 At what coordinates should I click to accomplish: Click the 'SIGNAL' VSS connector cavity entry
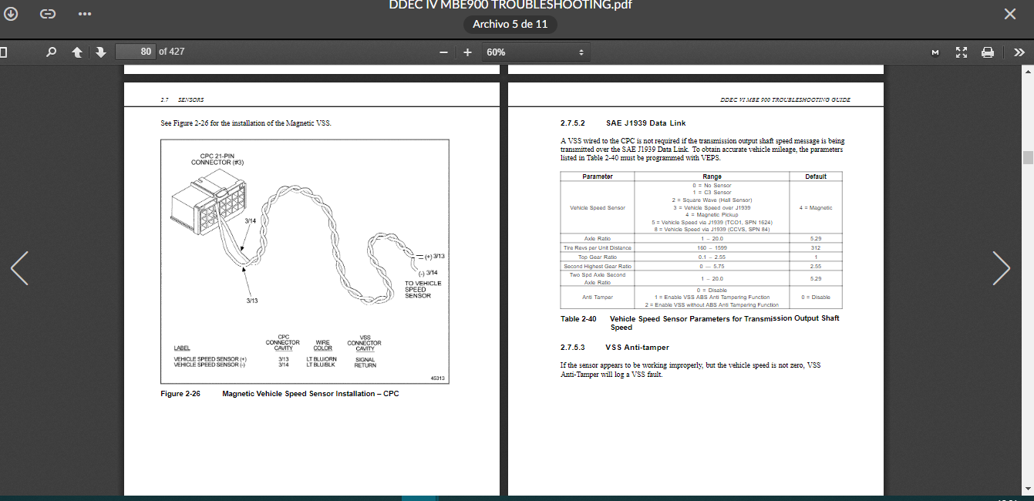click(365, 359)
